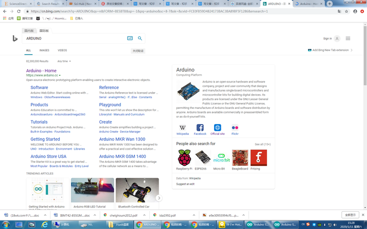Expand Add Bing New Tab extension chevron

[x=352, y=50]
